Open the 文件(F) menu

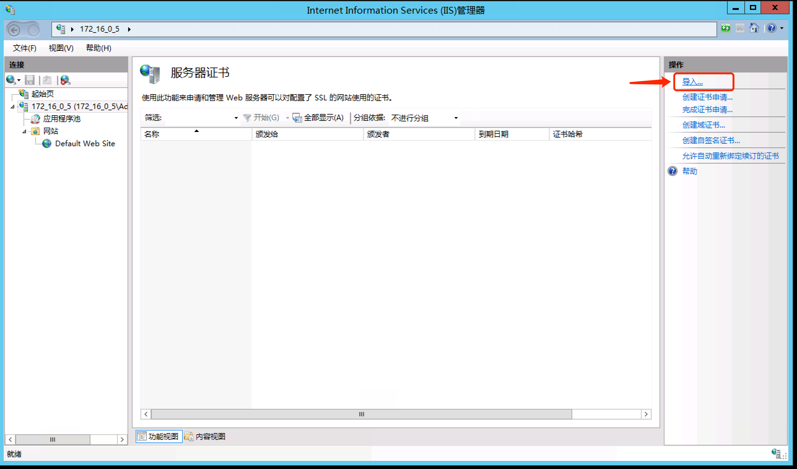24,48
